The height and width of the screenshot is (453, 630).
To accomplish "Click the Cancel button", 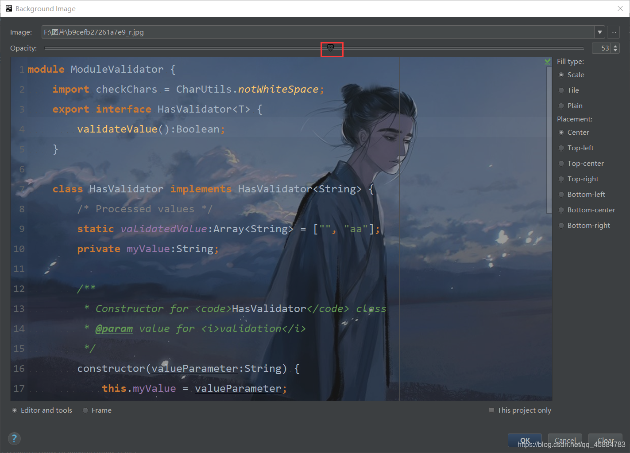I will pos(565,440).
